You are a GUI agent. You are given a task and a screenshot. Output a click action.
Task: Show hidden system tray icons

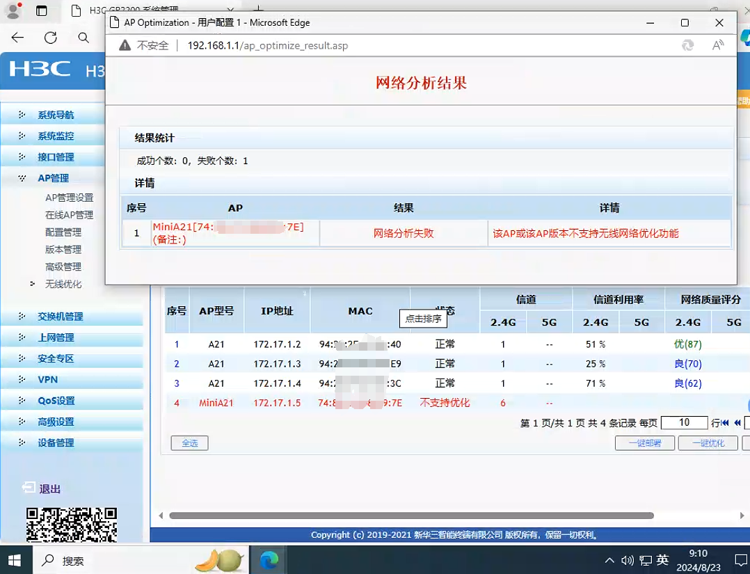tap(609, 561)
